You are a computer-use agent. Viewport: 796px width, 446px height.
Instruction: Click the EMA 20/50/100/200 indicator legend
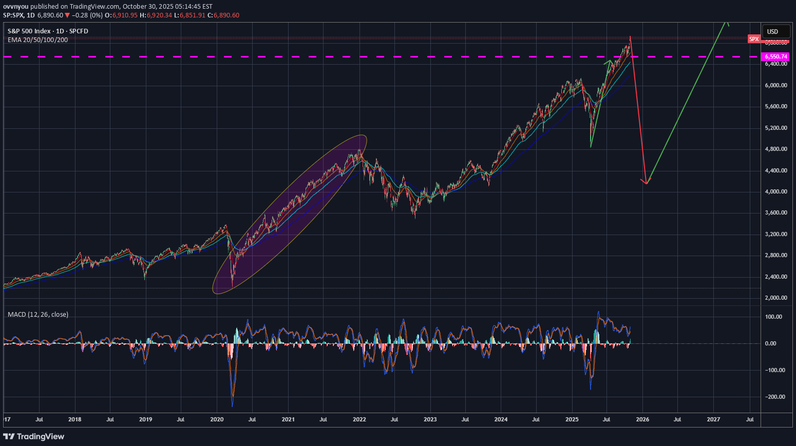pyautogui.click(x=37, y=40)
